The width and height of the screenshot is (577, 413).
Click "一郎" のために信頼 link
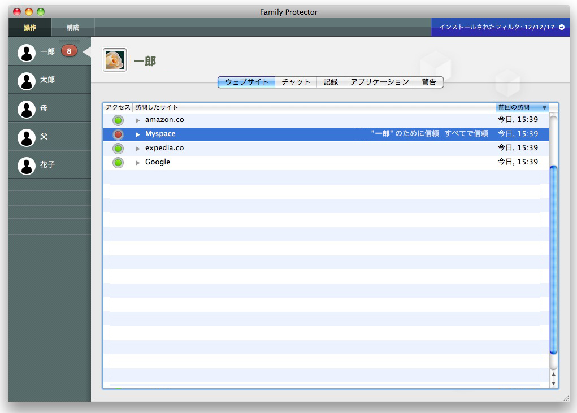pos(405,133)
